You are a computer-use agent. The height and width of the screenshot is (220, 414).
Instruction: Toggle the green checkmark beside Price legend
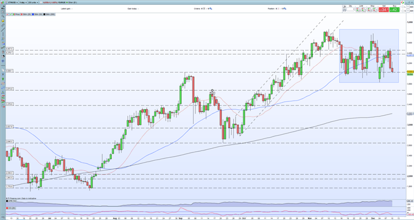[x=11, y=14]
